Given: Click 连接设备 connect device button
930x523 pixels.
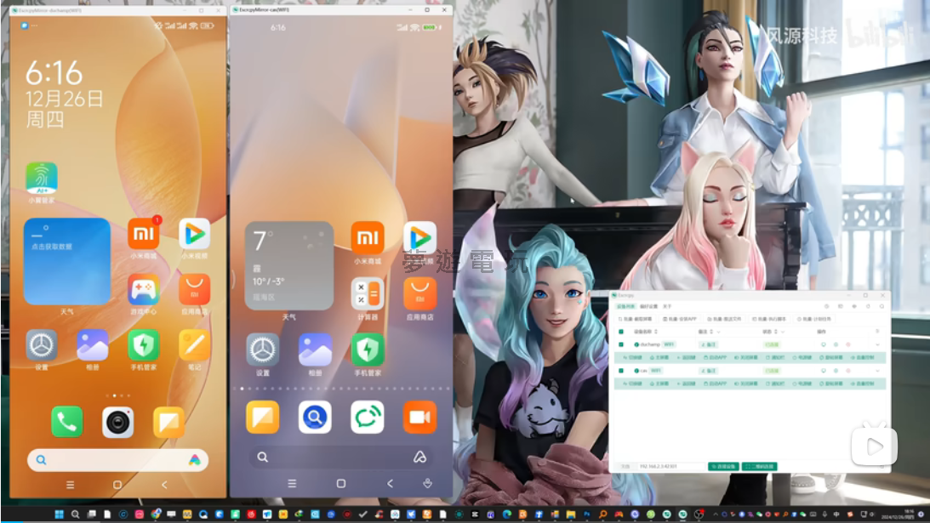Looking at the screenshot, I should pos(723,466).
